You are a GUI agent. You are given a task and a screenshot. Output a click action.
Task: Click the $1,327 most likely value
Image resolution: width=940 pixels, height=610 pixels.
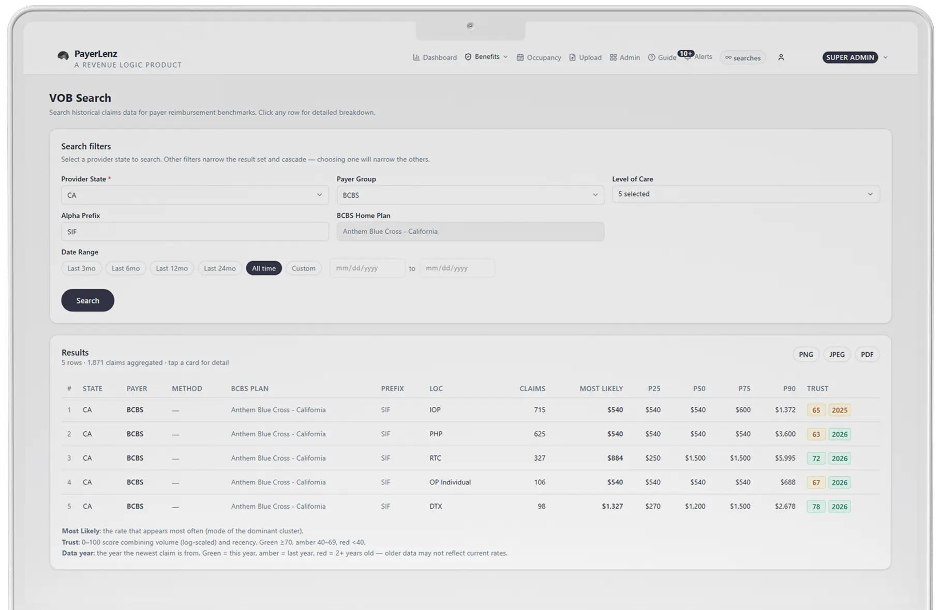coord(612,507)
